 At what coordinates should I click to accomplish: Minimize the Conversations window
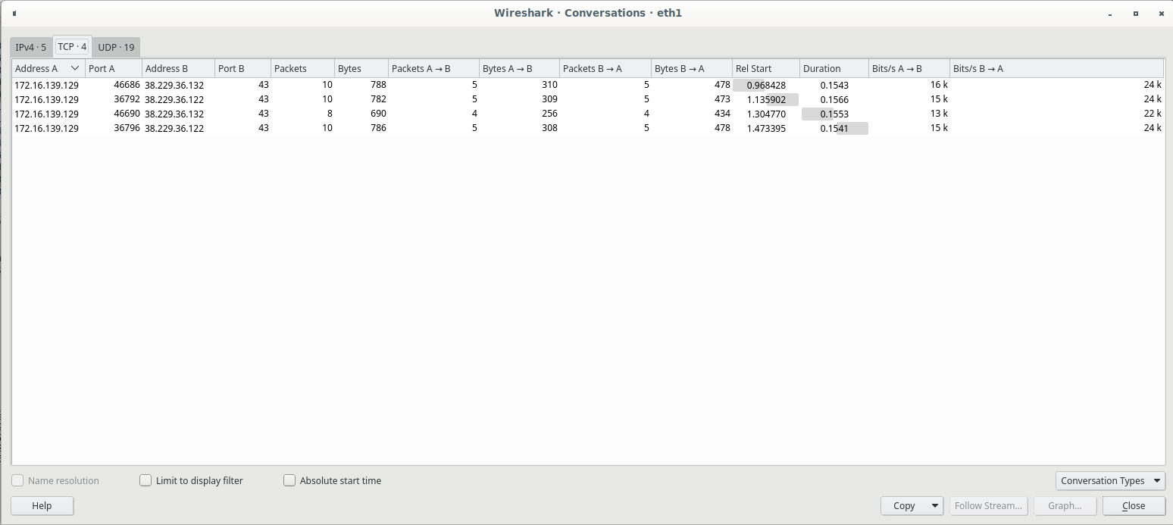[1111, 14]
